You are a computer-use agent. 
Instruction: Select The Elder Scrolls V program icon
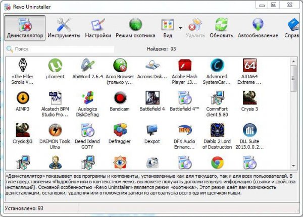pos(23,65)
